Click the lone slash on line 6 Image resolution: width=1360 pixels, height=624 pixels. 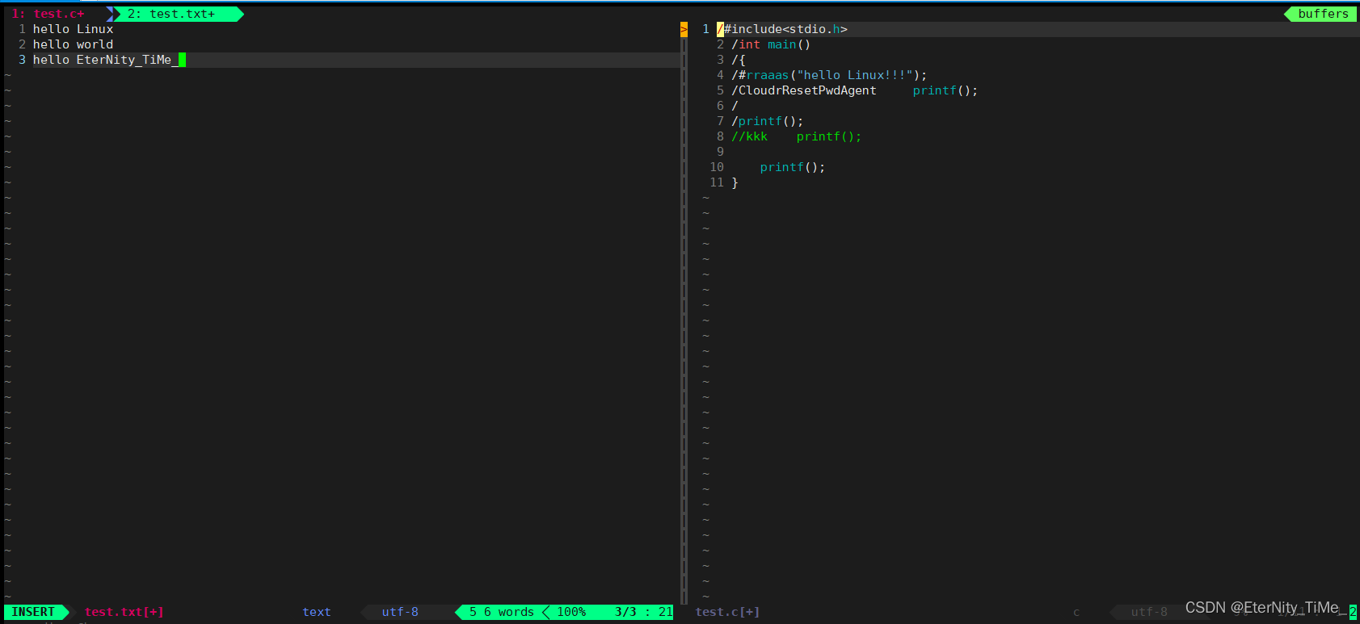735,106
